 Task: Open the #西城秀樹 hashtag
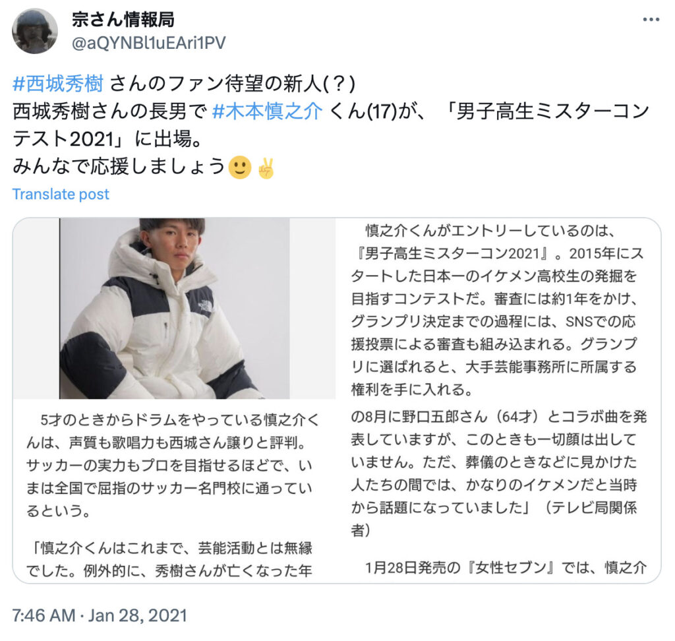[x=58, y=84]
